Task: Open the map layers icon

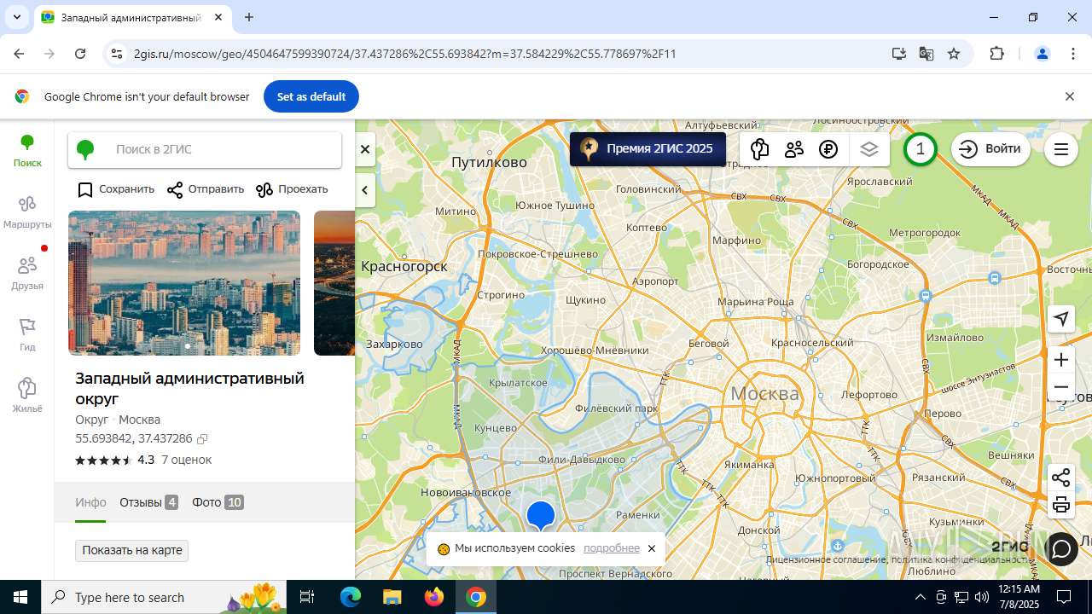Action: coord(869,149)
